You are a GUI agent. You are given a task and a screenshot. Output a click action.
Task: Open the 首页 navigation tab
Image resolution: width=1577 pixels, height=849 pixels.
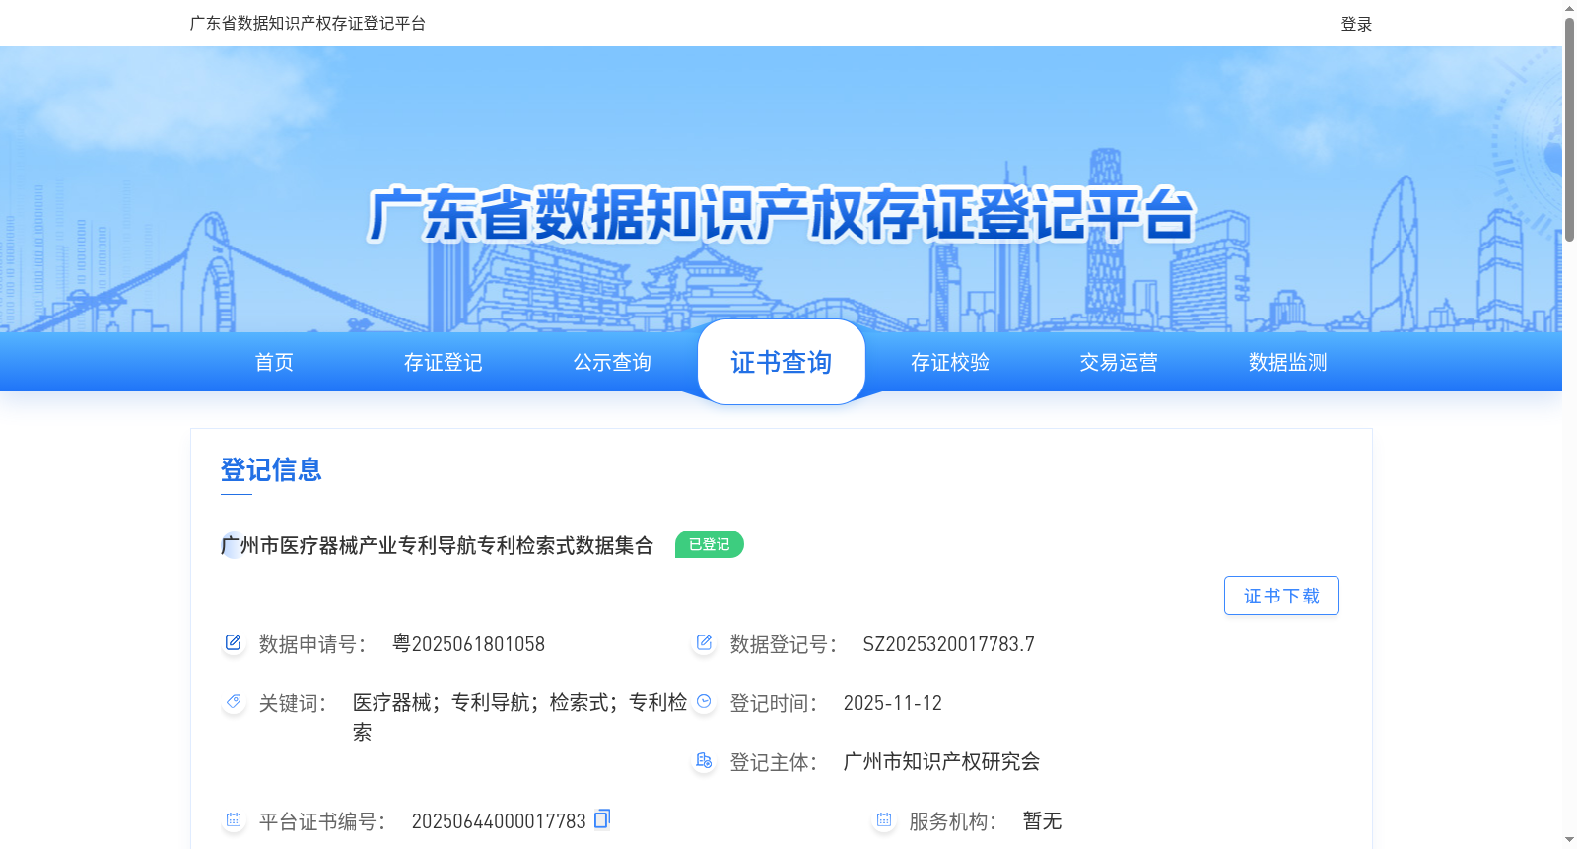274,362
